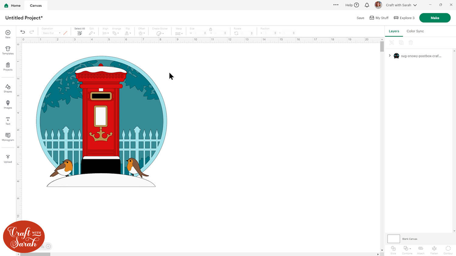
Task: Click the Blank Canvas color swatch
Action: pos(393,239)
